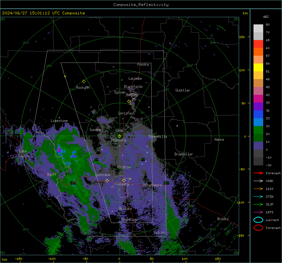Click the HighRiver label
The width and height of the screenshot is (282, 263).
point(130,220)
